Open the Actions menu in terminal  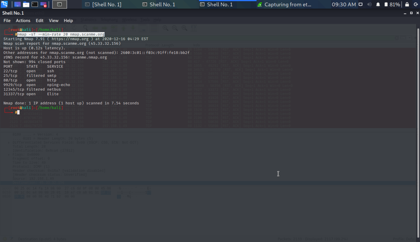point(23,21)
